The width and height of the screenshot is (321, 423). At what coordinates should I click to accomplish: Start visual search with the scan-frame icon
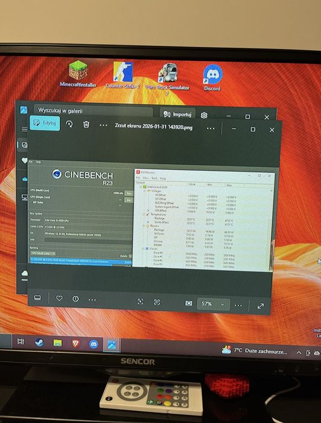141,302
